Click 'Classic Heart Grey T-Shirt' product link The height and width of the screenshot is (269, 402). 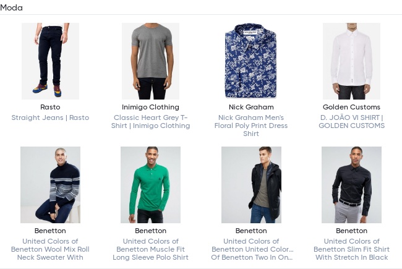coord(150,121)
